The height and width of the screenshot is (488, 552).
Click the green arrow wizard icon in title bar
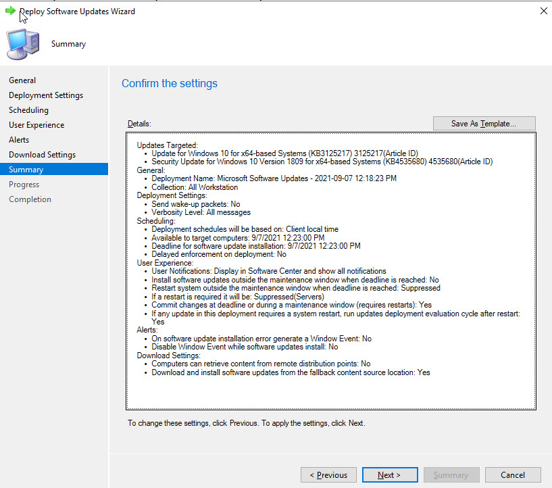10,11
